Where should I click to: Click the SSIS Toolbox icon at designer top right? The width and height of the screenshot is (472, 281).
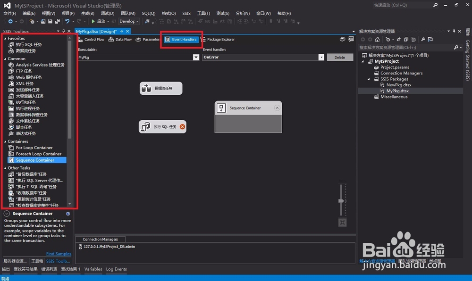[x=351, y=40]
